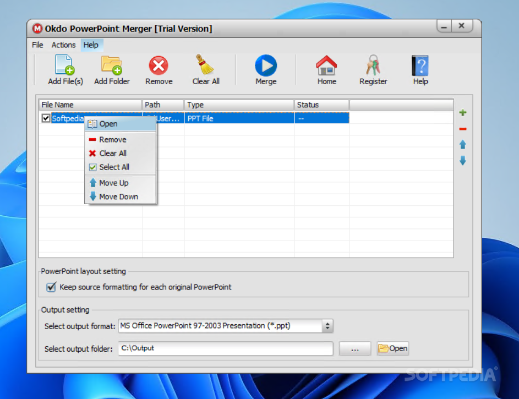The height and width of the screenshot is (399, 519).
Task: Click the Add File(s) toolbar icon
Action: pyautogui.click(x=65, y=65)
